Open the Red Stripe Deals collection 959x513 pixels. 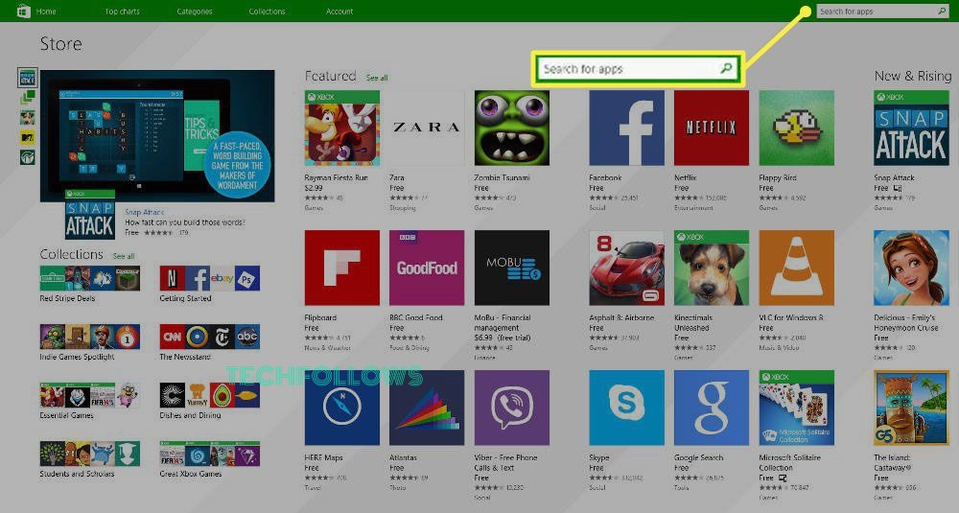[90, 278]
